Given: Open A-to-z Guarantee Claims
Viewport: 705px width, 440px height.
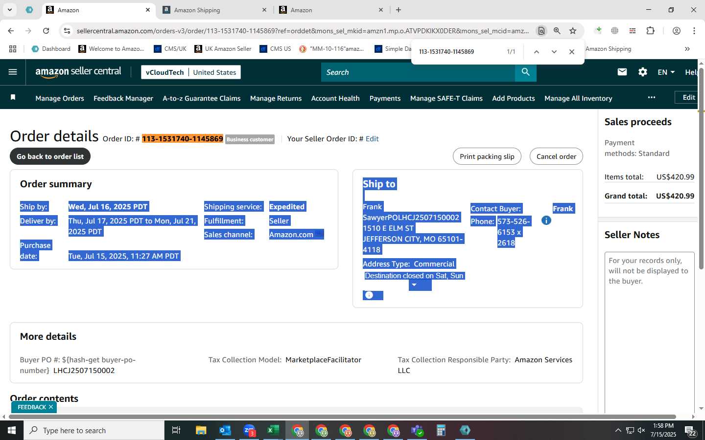Looking at the screenshot, I should coord(202,98).
